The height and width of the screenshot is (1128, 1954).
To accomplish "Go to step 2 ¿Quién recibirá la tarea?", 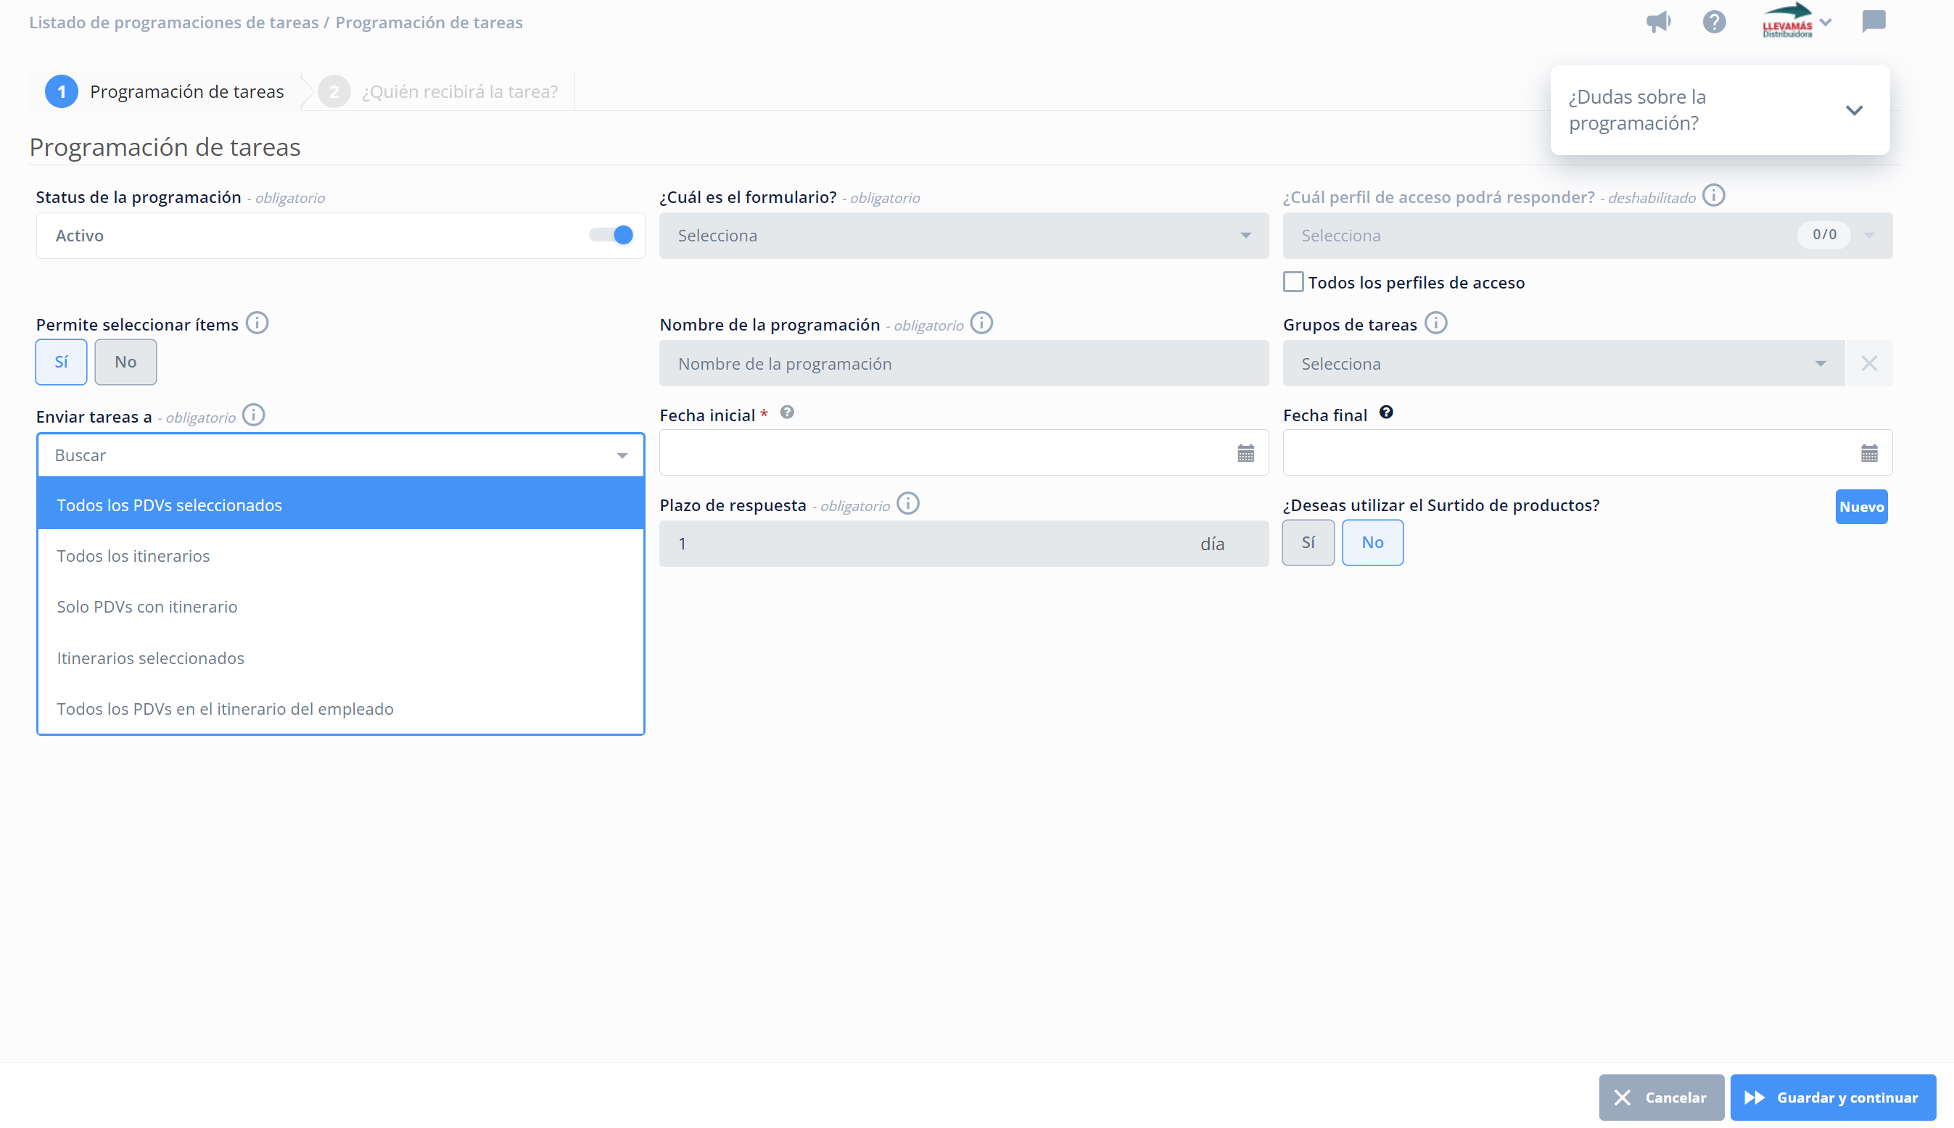I will point(439,91).
